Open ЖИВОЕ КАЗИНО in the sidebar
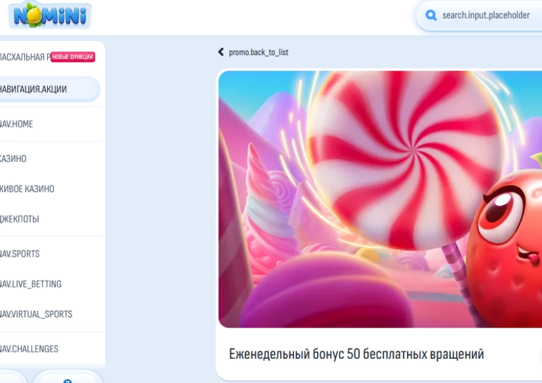The width and height of the screenshot is (542, 383). [27, 189]
